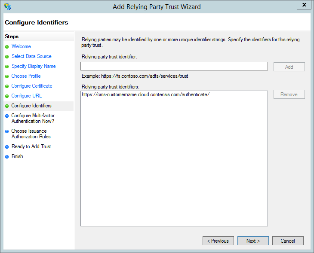Go back to Configure URL step
The height and width of the screenshot is (253, 314).
26,96
